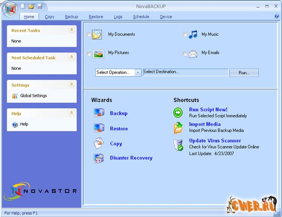Collapse the Settings panel
Screen dimensions: 282x217
72,84
